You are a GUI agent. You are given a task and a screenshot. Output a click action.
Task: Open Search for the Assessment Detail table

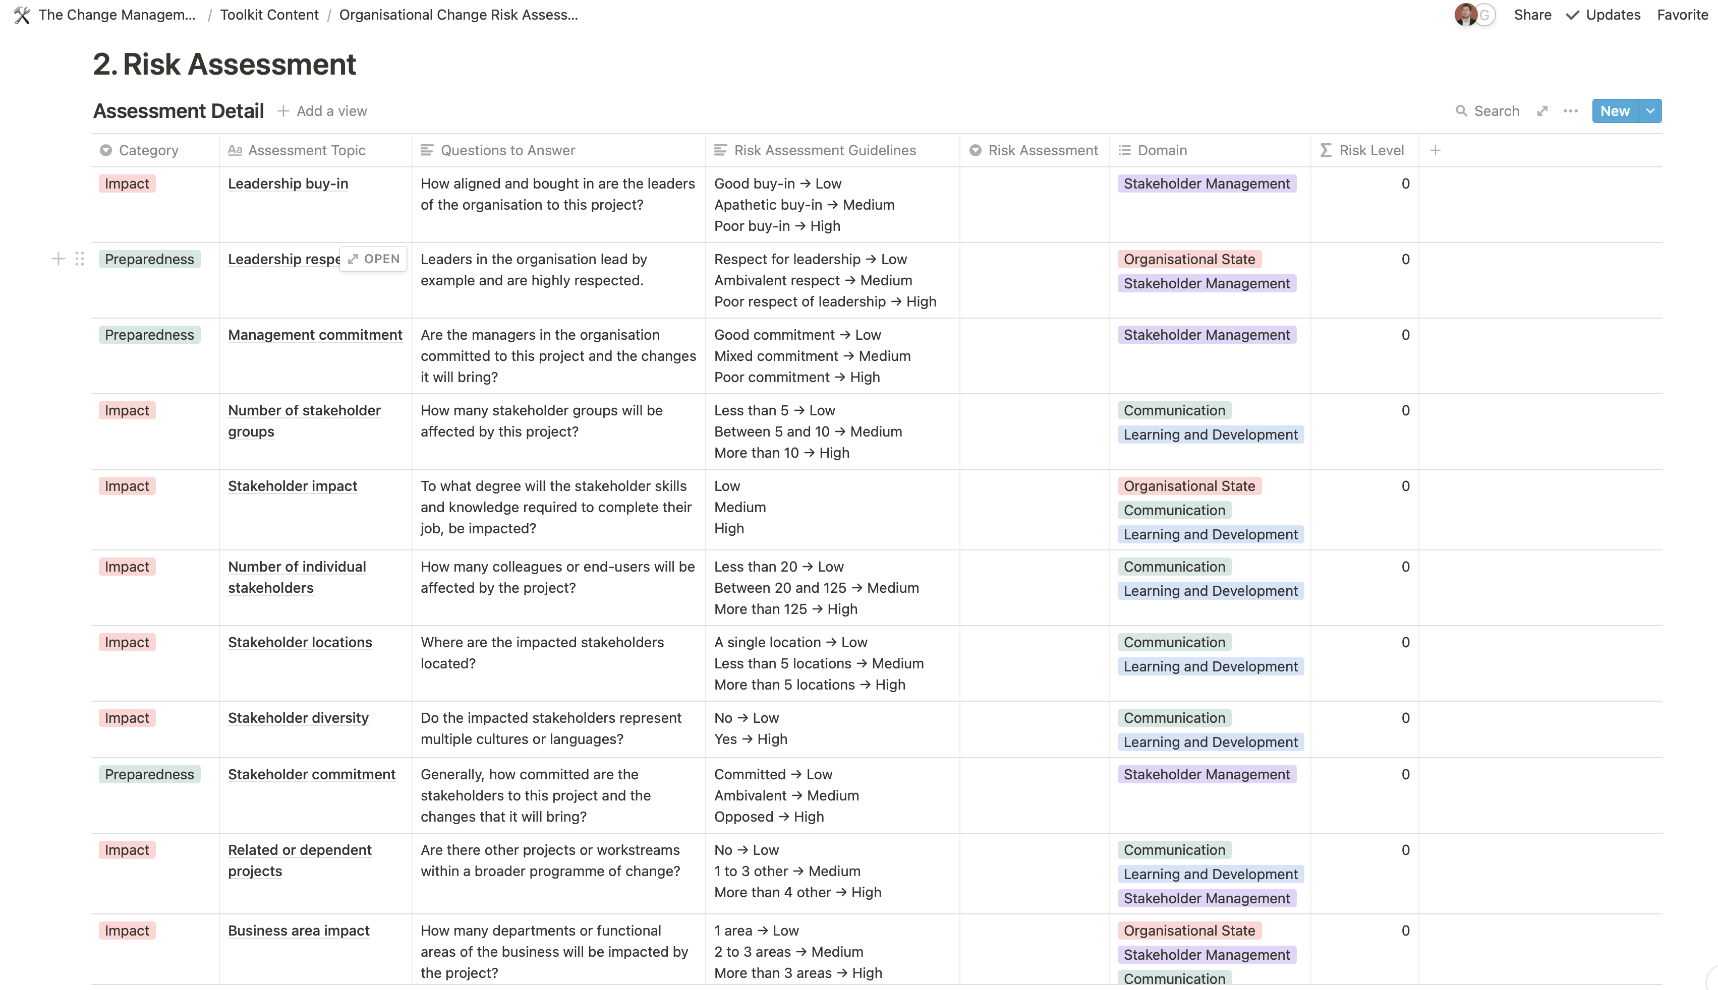[x=1487, y=110]
